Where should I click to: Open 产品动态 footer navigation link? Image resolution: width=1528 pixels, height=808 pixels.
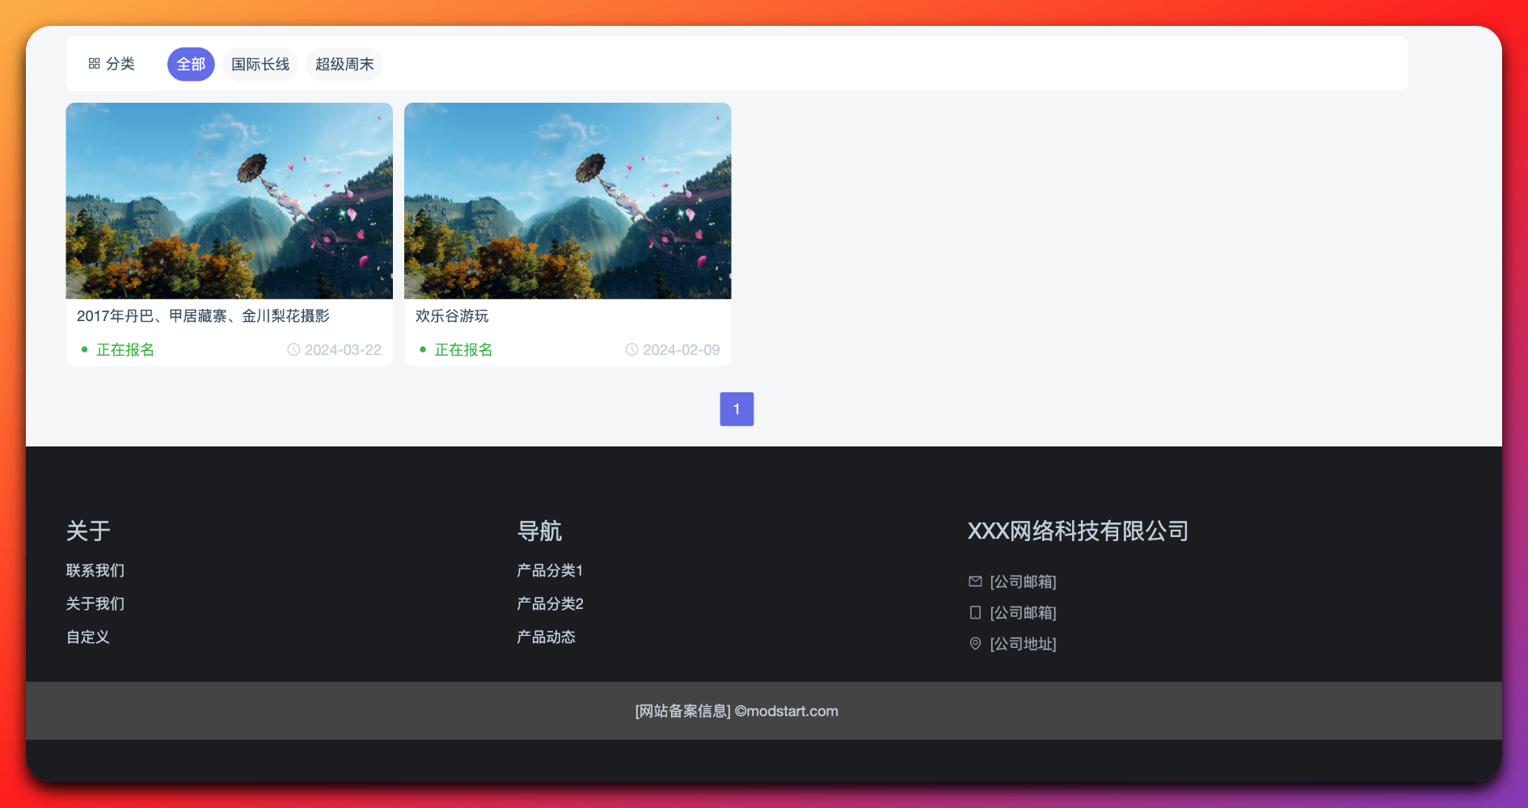click(x=547, y=637)
